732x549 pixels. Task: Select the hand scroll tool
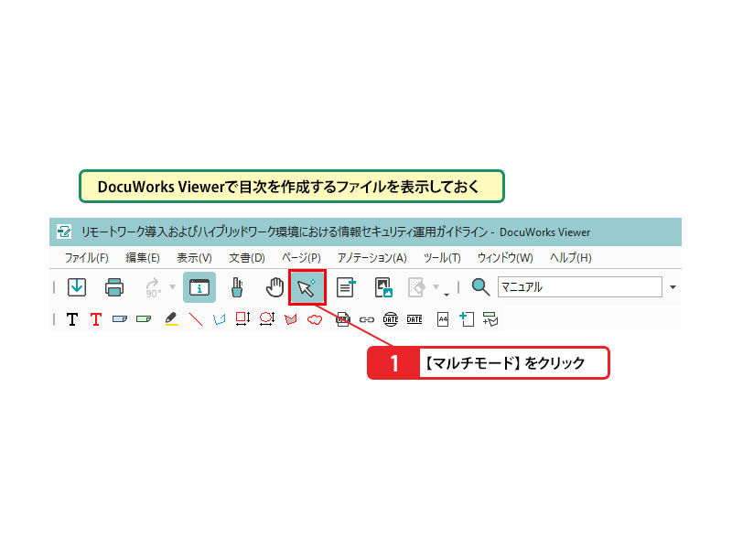pos(274,287)
